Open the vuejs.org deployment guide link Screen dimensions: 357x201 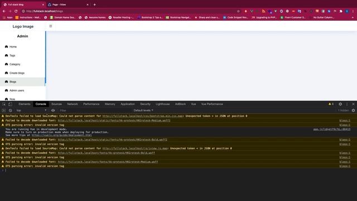62,135
